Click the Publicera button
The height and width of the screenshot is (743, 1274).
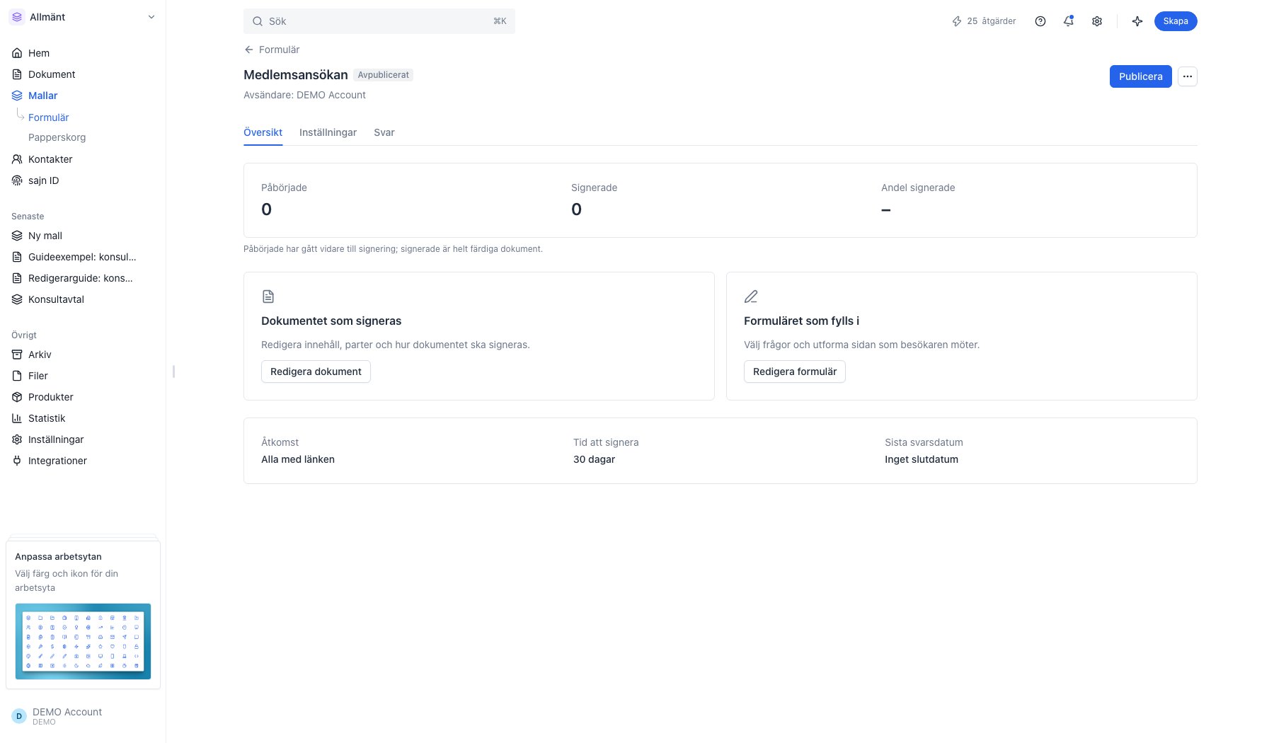pyautogui.click(x=1140, y=76)
